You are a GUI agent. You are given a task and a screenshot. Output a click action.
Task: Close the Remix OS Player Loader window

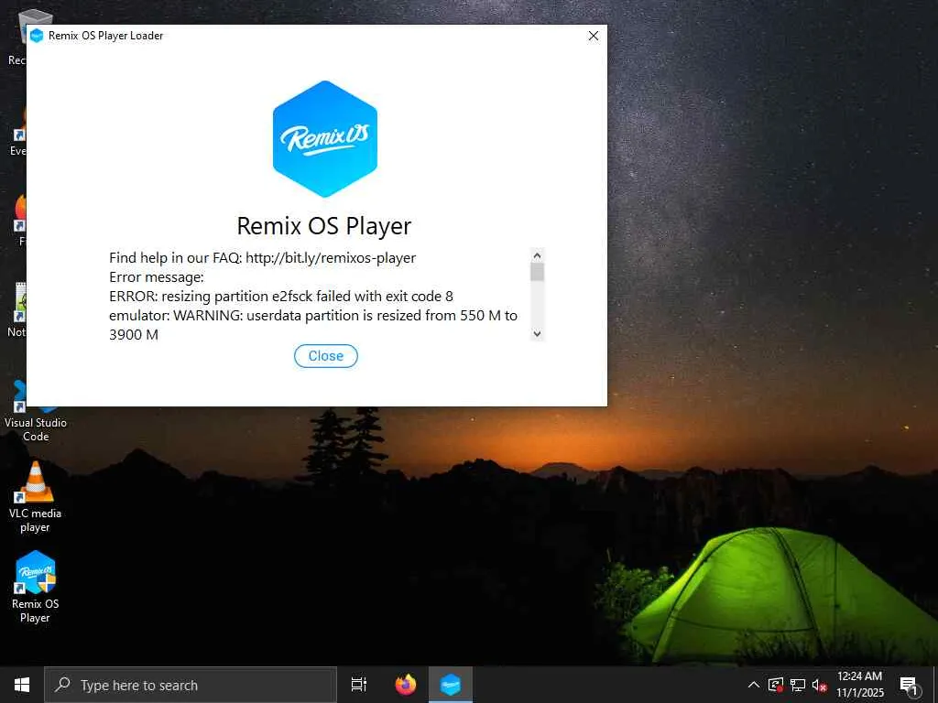pos(593,36)
